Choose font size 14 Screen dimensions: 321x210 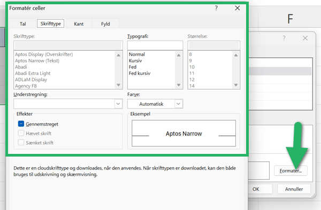[x=192, y=86]
